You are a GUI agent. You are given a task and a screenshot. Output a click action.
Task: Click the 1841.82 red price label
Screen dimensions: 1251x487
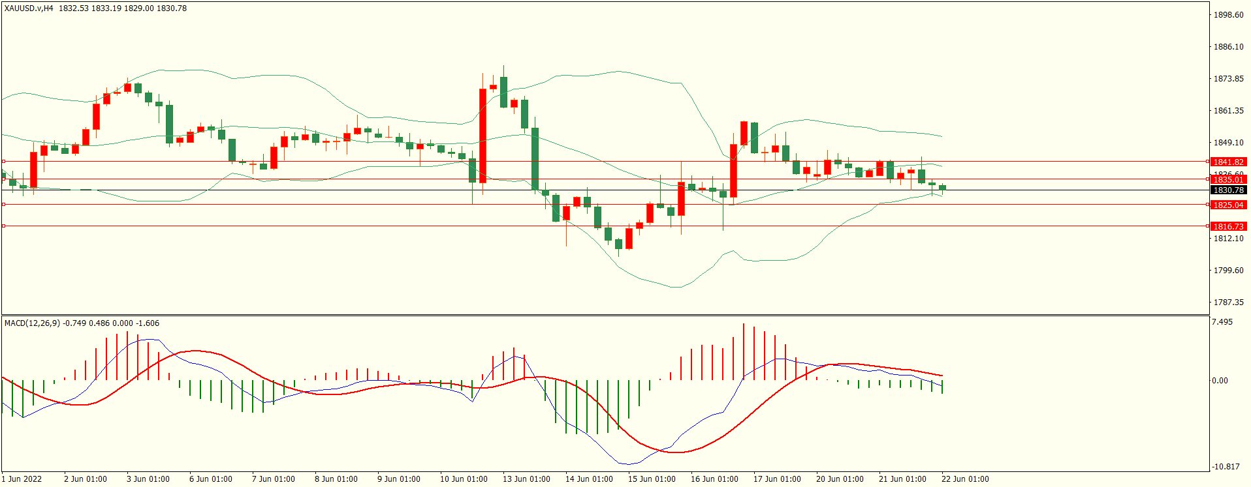pos(1228,162)
